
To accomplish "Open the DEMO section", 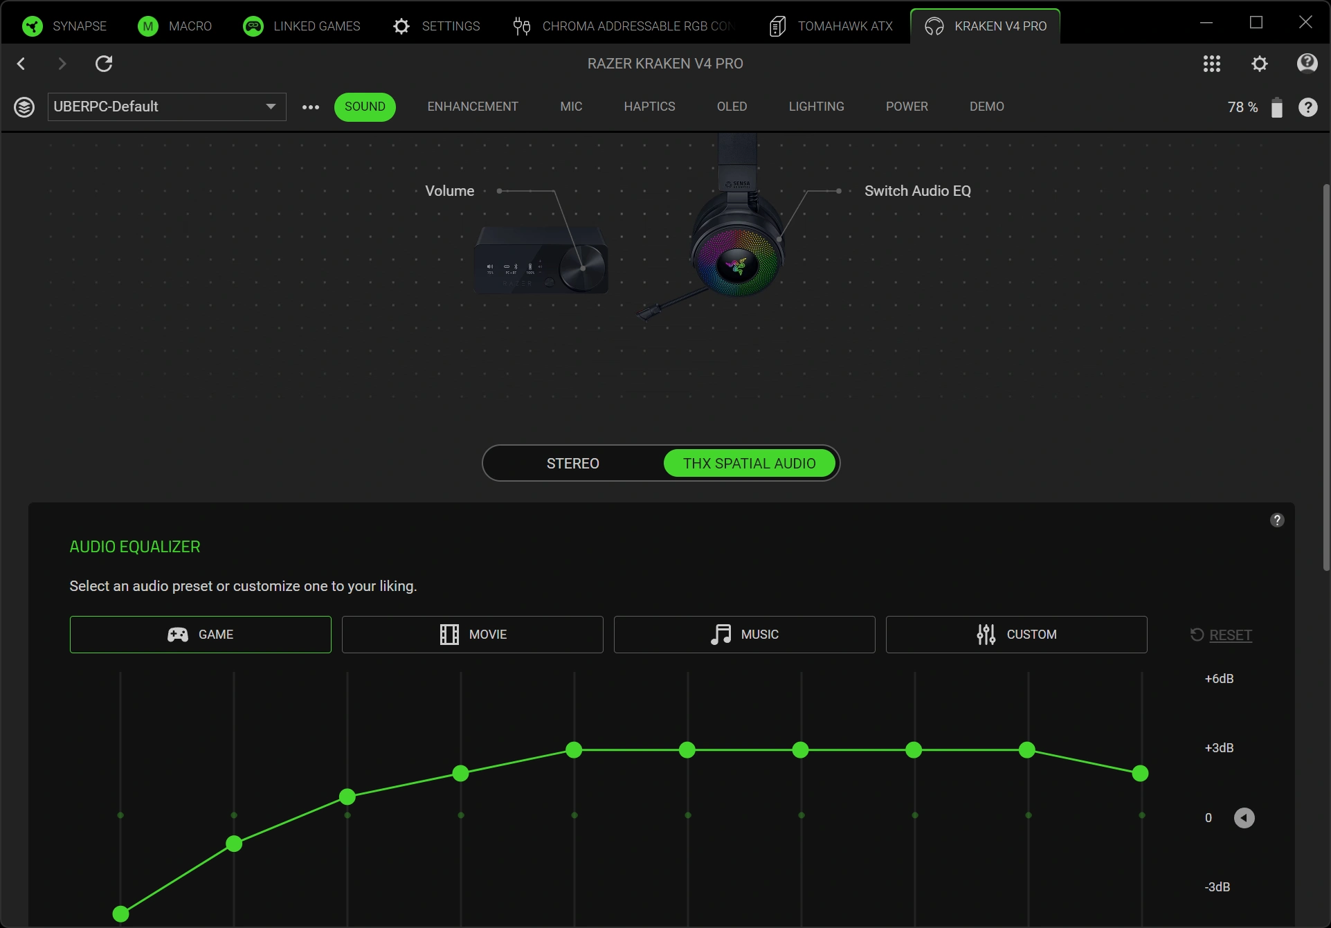I will (x=986, y=107).
